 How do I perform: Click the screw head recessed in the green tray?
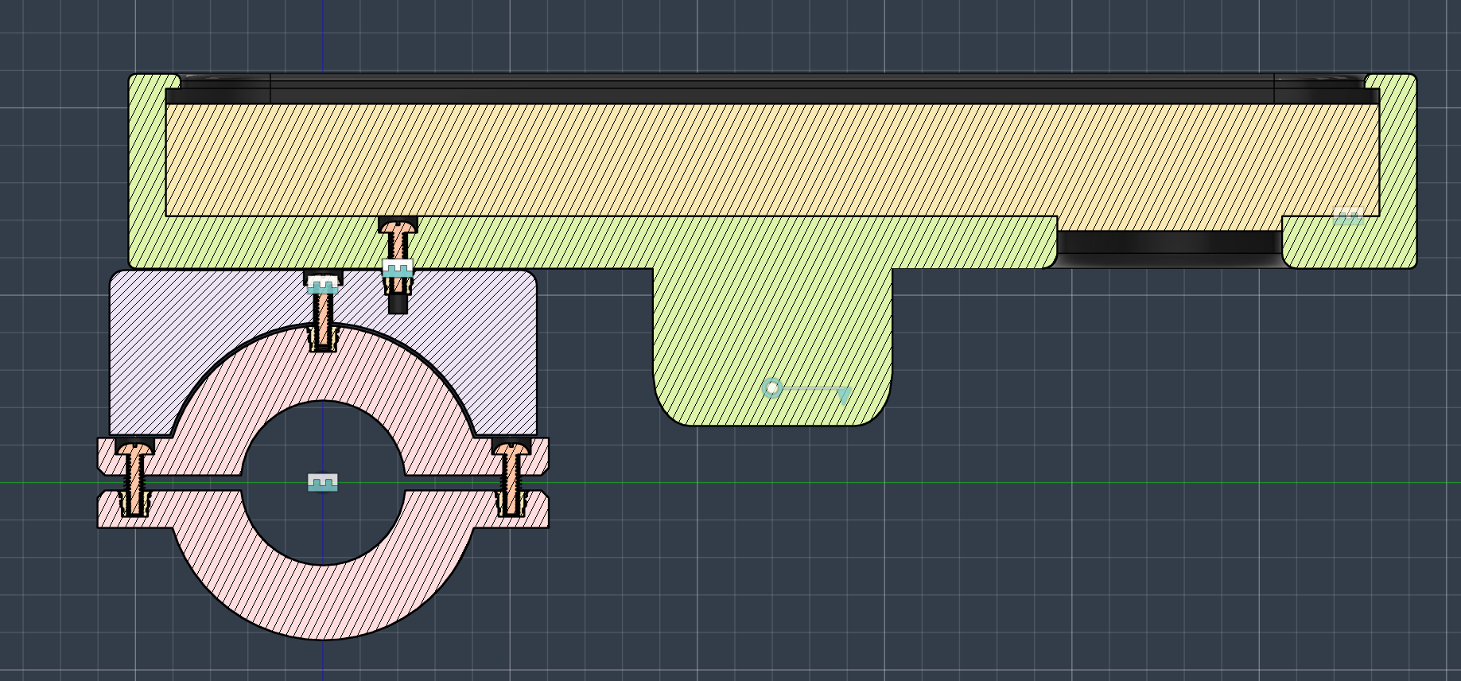pos(398,226)
